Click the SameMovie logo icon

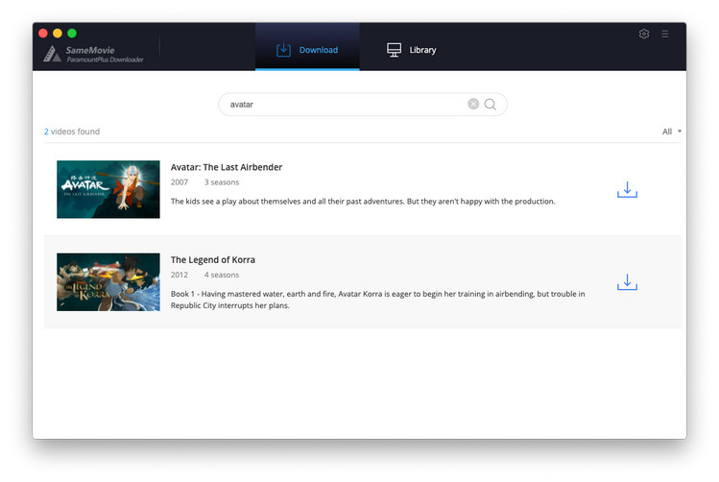click(x=52, y=54)
